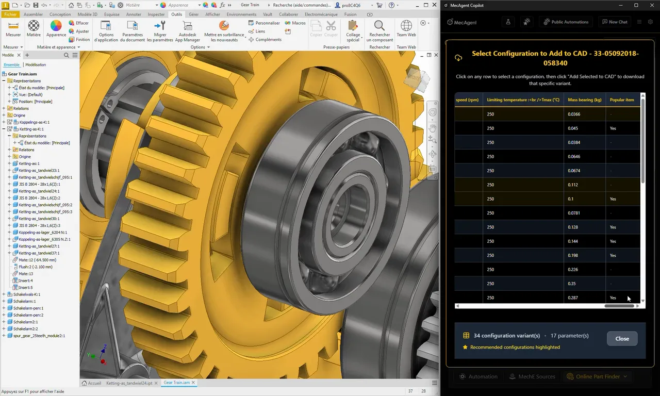Open Options d'application settings

click(x=106, y=31)
